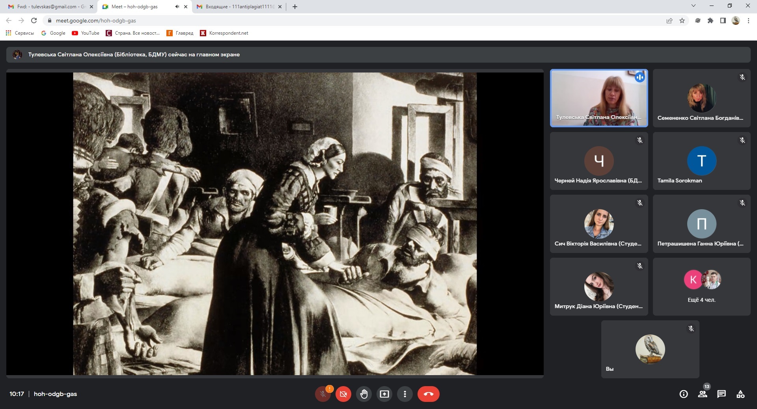757x409 pixels.
Task: Switch to the Входящие Gmail tab
Action: click(239, 7)
